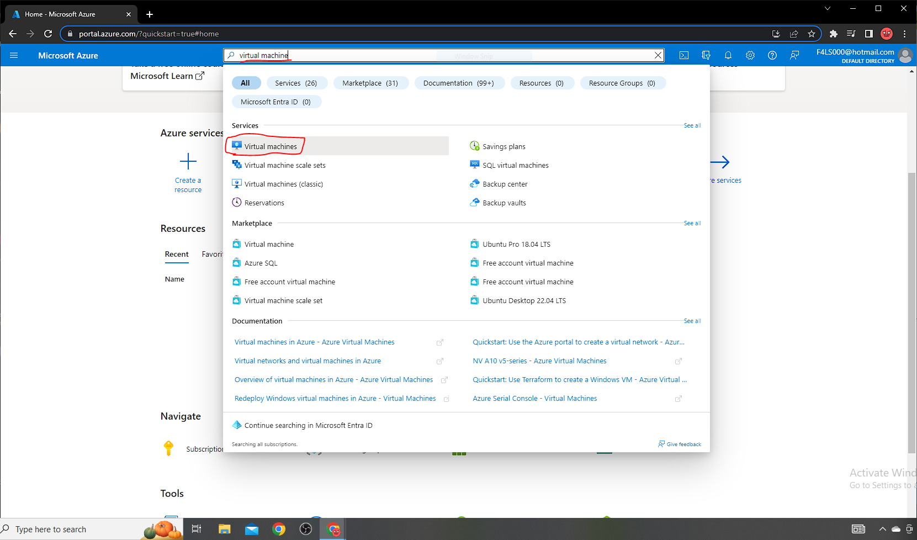Viewport: 917px width, 540px height.
Task: Open a new browser tab
Action: 150,14
